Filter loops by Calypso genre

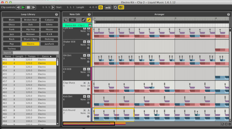point(49,20)
